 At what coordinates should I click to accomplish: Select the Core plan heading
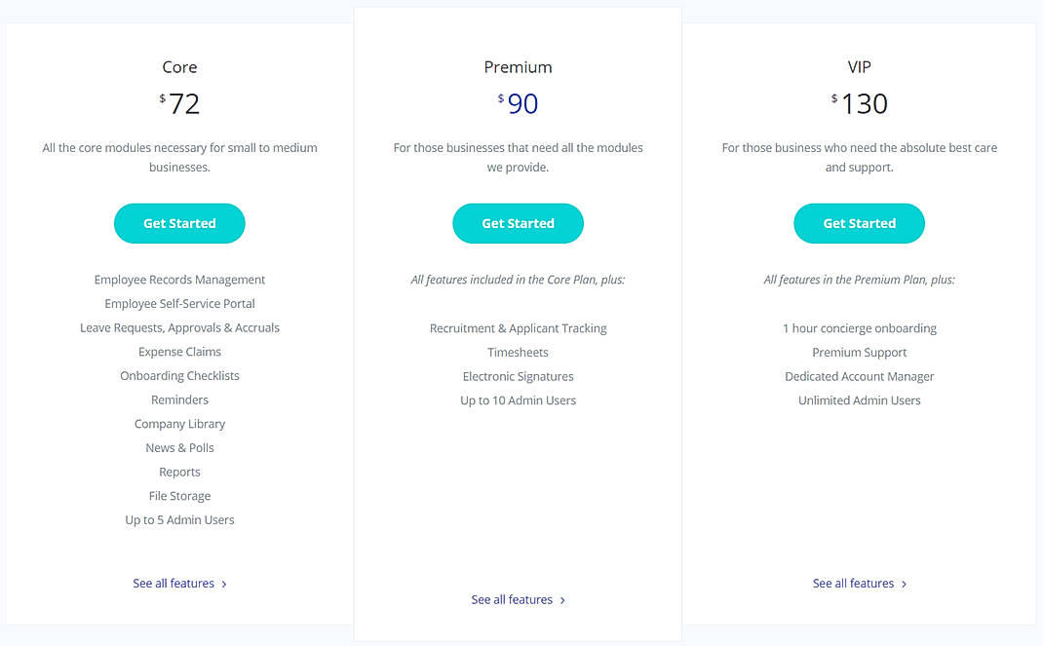click(x=179, y=67)
